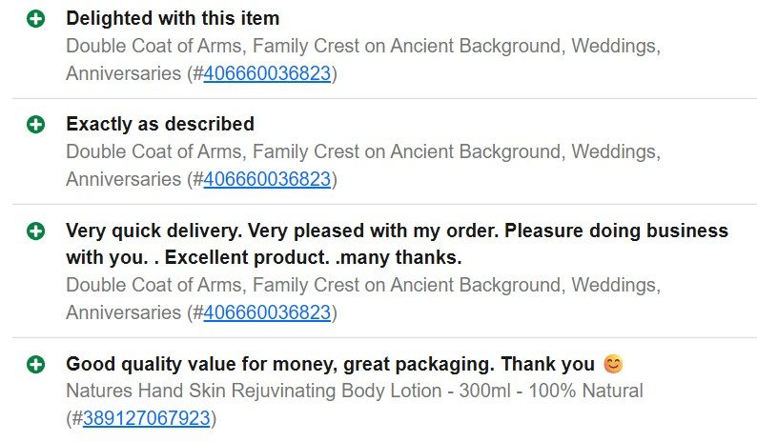This screenshot has height=442, width=757.
Task: Click the green plus icon beside "Very quick delivery"
Action: 35,231
